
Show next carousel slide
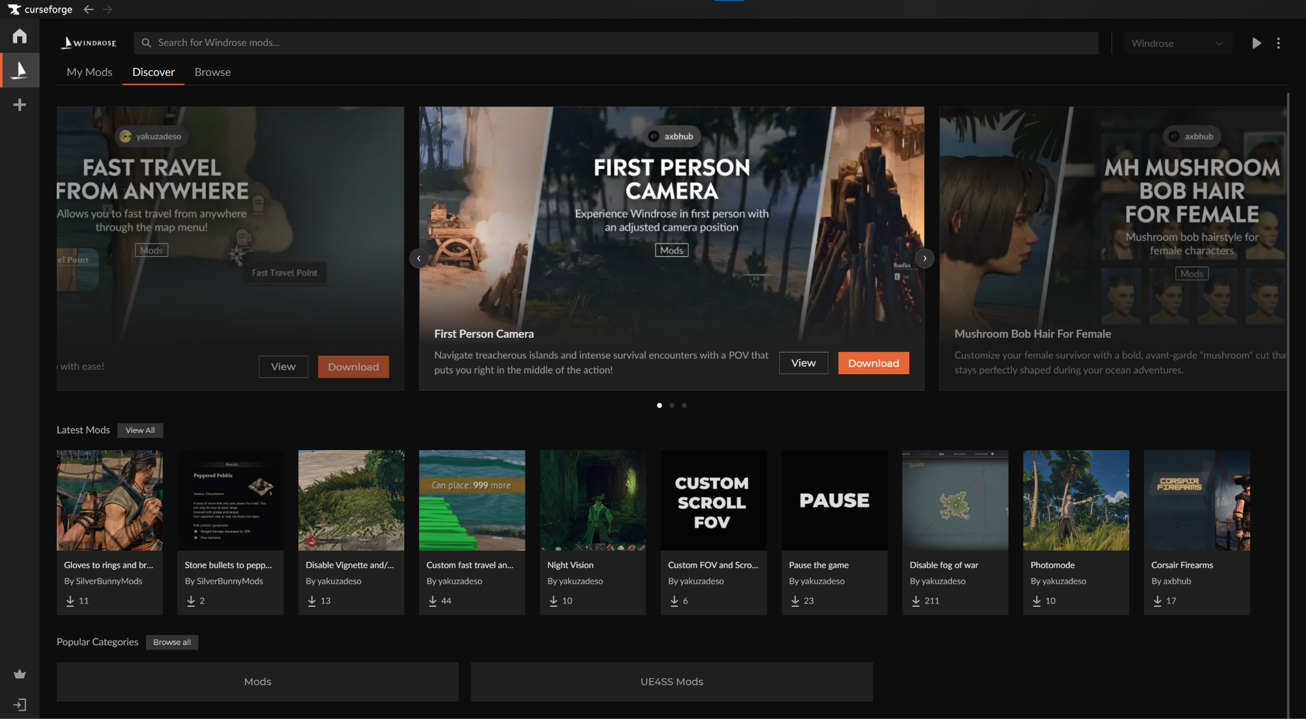coord(925,258)
